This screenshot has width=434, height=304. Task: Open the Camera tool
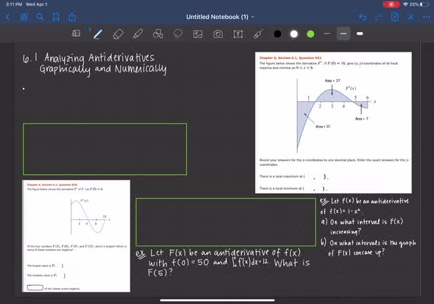(x=218, y=33)
